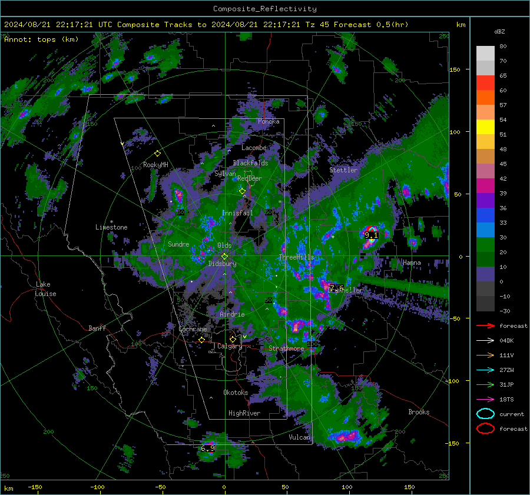Click the Sundre town label
This screenshot has height=495, width=530.
[178, 244]
